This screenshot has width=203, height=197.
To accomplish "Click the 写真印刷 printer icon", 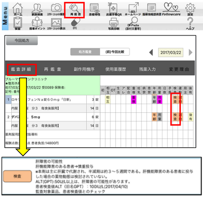I will click(114, 24).
